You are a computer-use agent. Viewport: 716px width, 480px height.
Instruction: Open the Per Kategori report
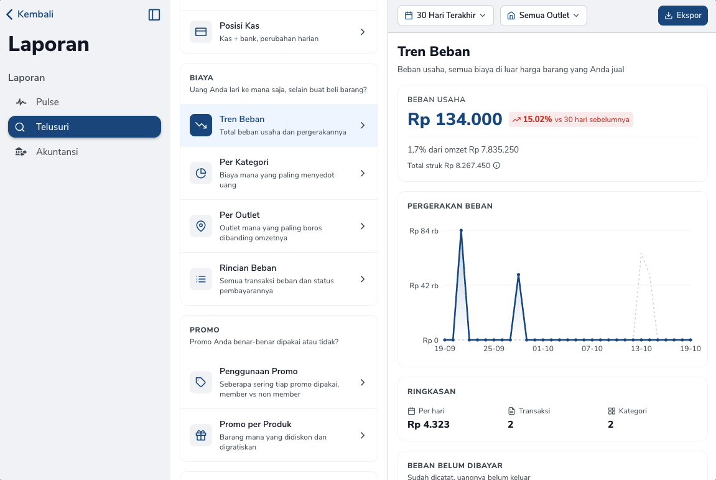[279, 173]
